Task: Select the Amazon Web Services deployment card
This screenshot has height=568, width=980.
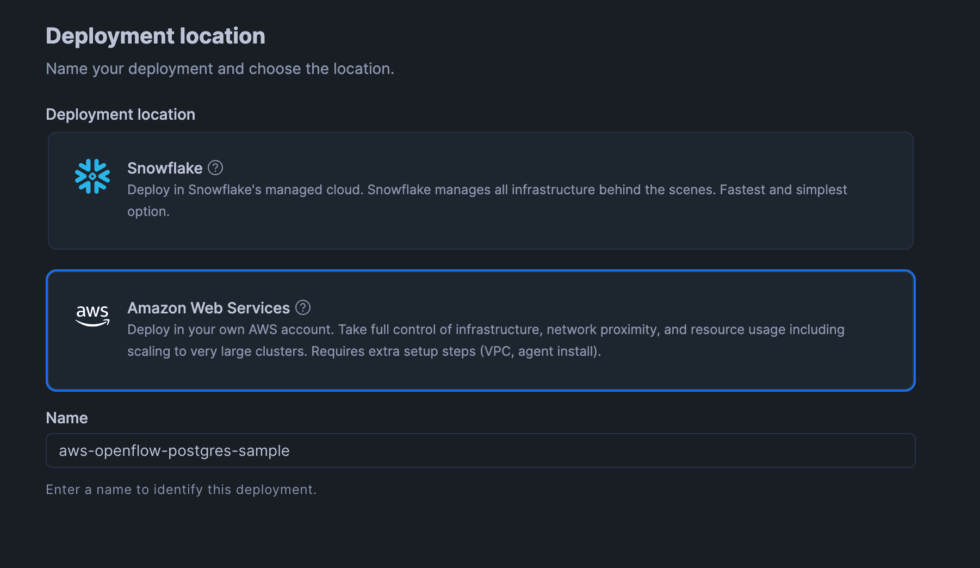Action: pyautogui.click(x=480, y=330)
